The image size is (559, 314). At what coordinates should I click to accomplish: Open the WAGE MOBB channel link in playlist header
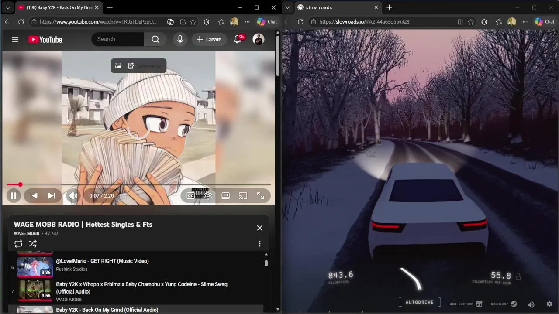(x=27, y=233)
